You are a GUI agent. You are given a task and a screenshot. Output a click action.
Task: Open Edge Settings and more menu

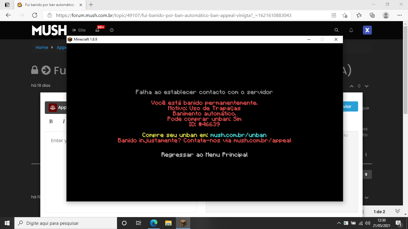coord(400,15)
